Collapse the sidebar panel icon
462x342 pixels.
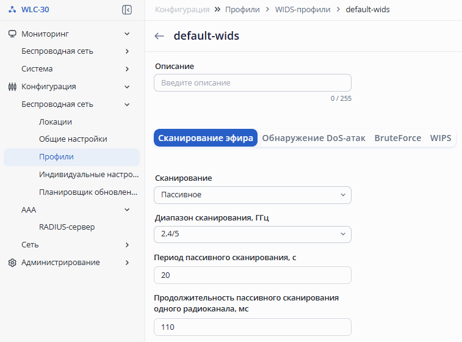click(127, 10)
